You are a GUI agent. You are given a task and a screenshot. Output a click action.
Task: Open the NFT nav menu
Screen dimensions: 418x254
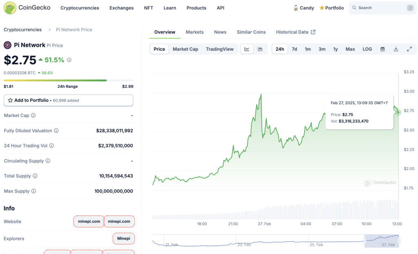[149, 8]
